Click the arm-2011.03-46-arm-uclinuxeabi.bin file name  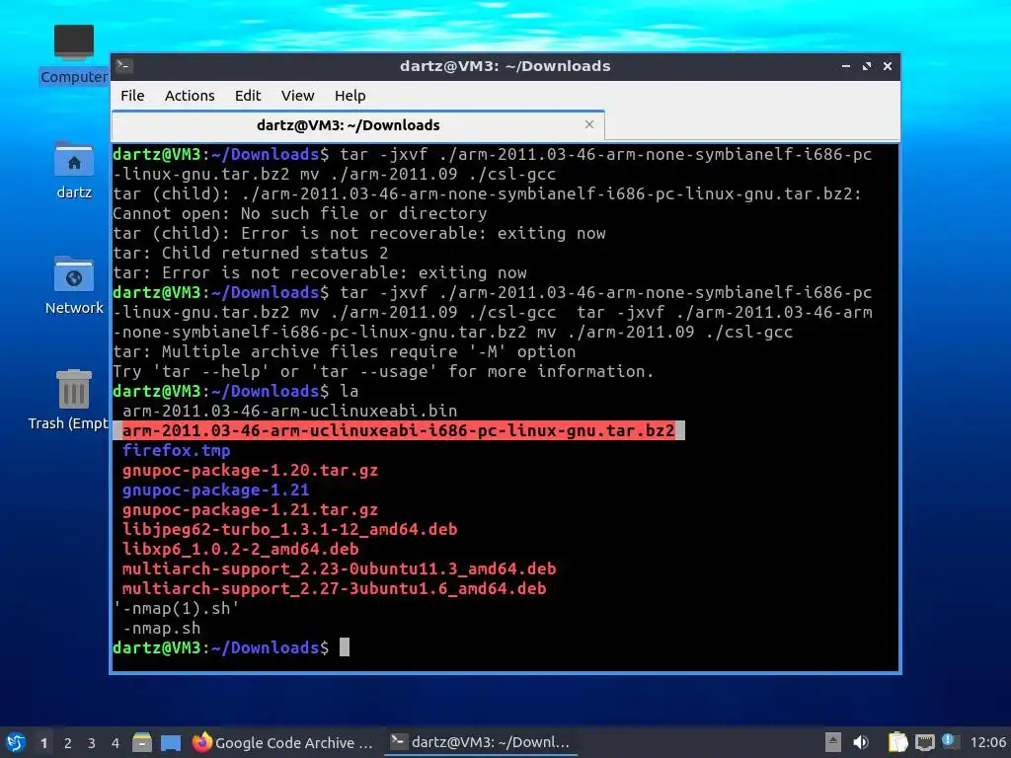tap(289, 411)
